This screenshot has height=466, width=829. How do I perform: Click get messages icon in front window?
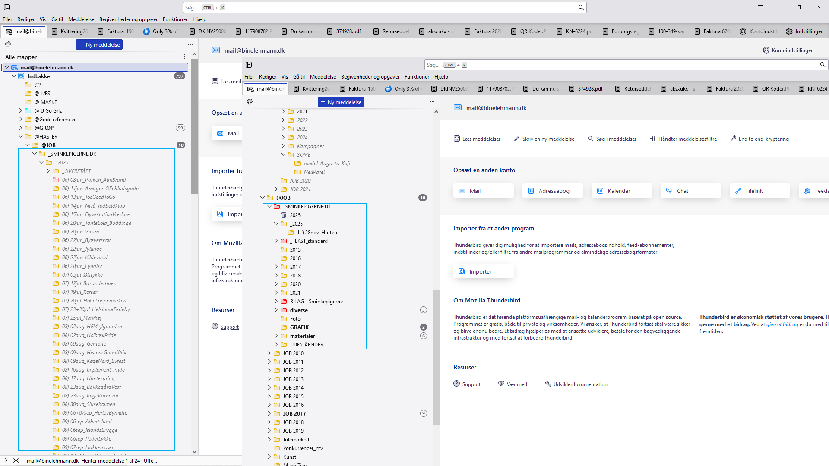point(250,102)
